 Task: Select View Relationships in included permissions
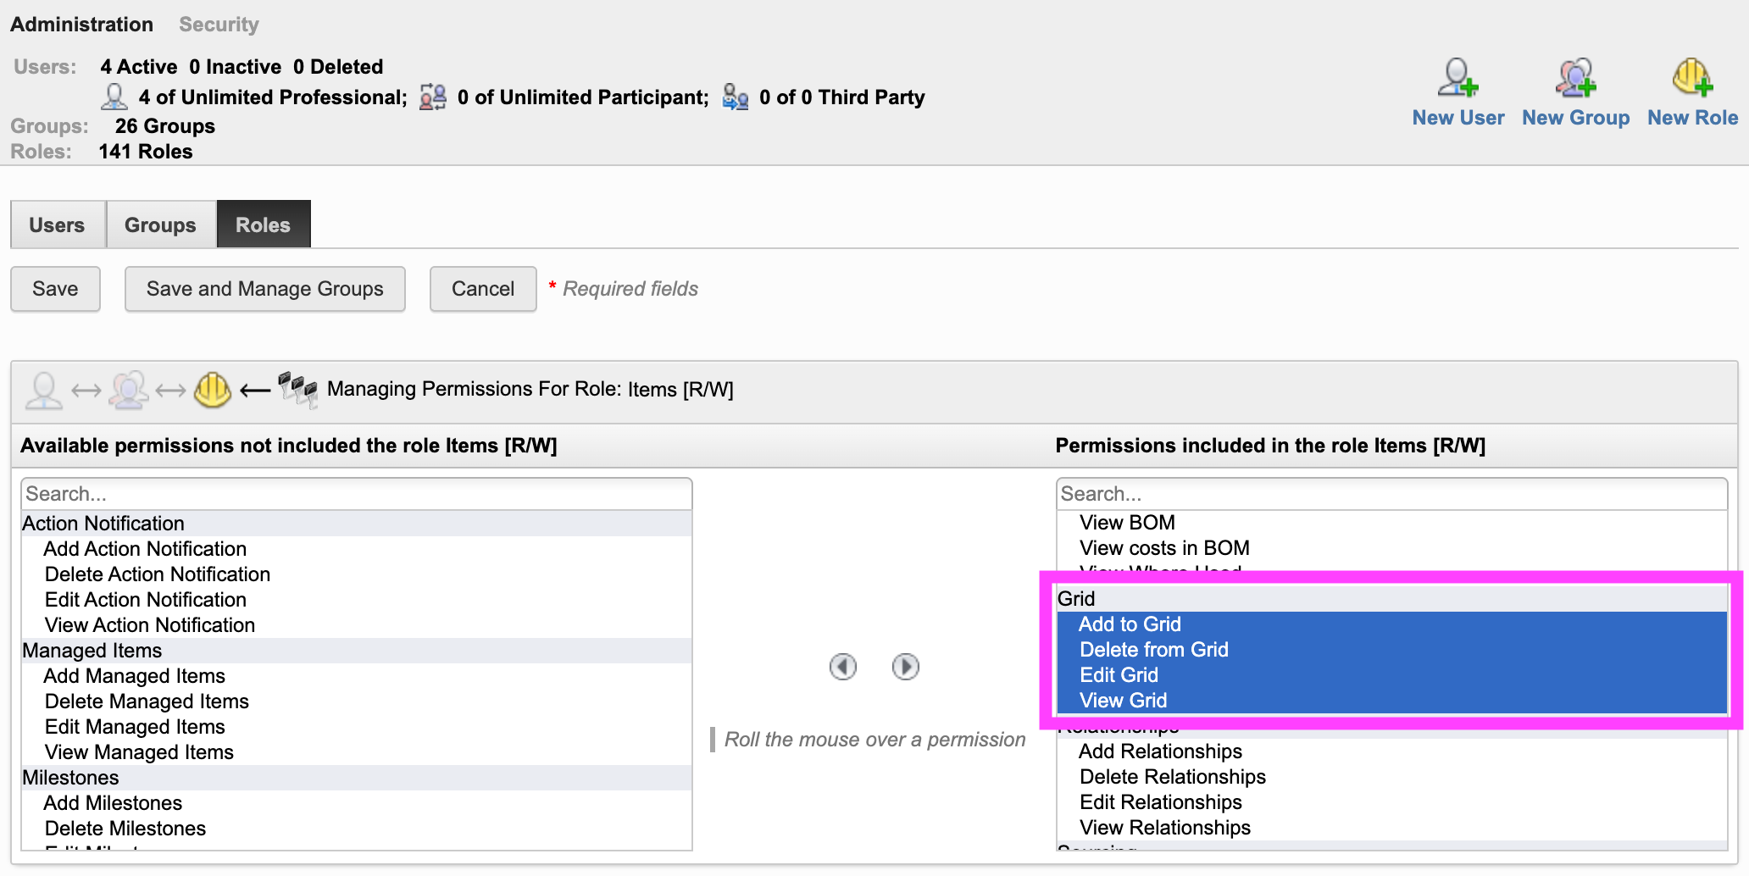[1164, 828]
